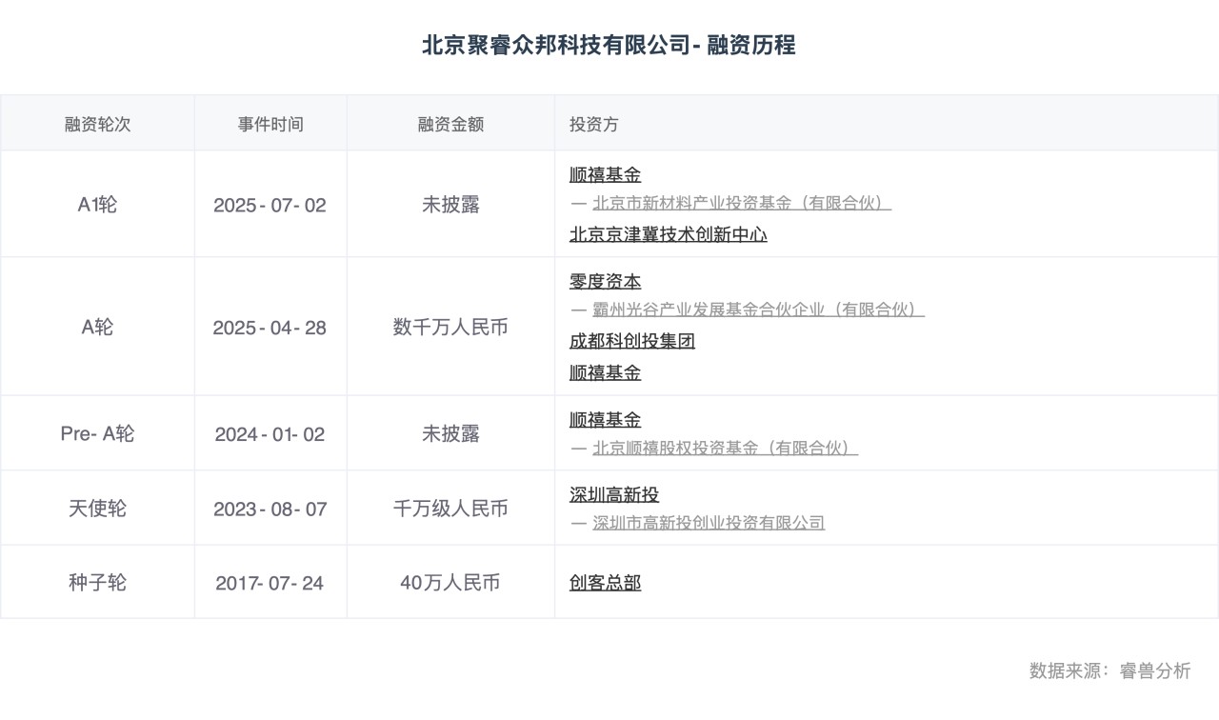The width and height of the screenshot is (1219, 720).
Task: Click the date 2017-07-24
Action: (x=270, y=584)
